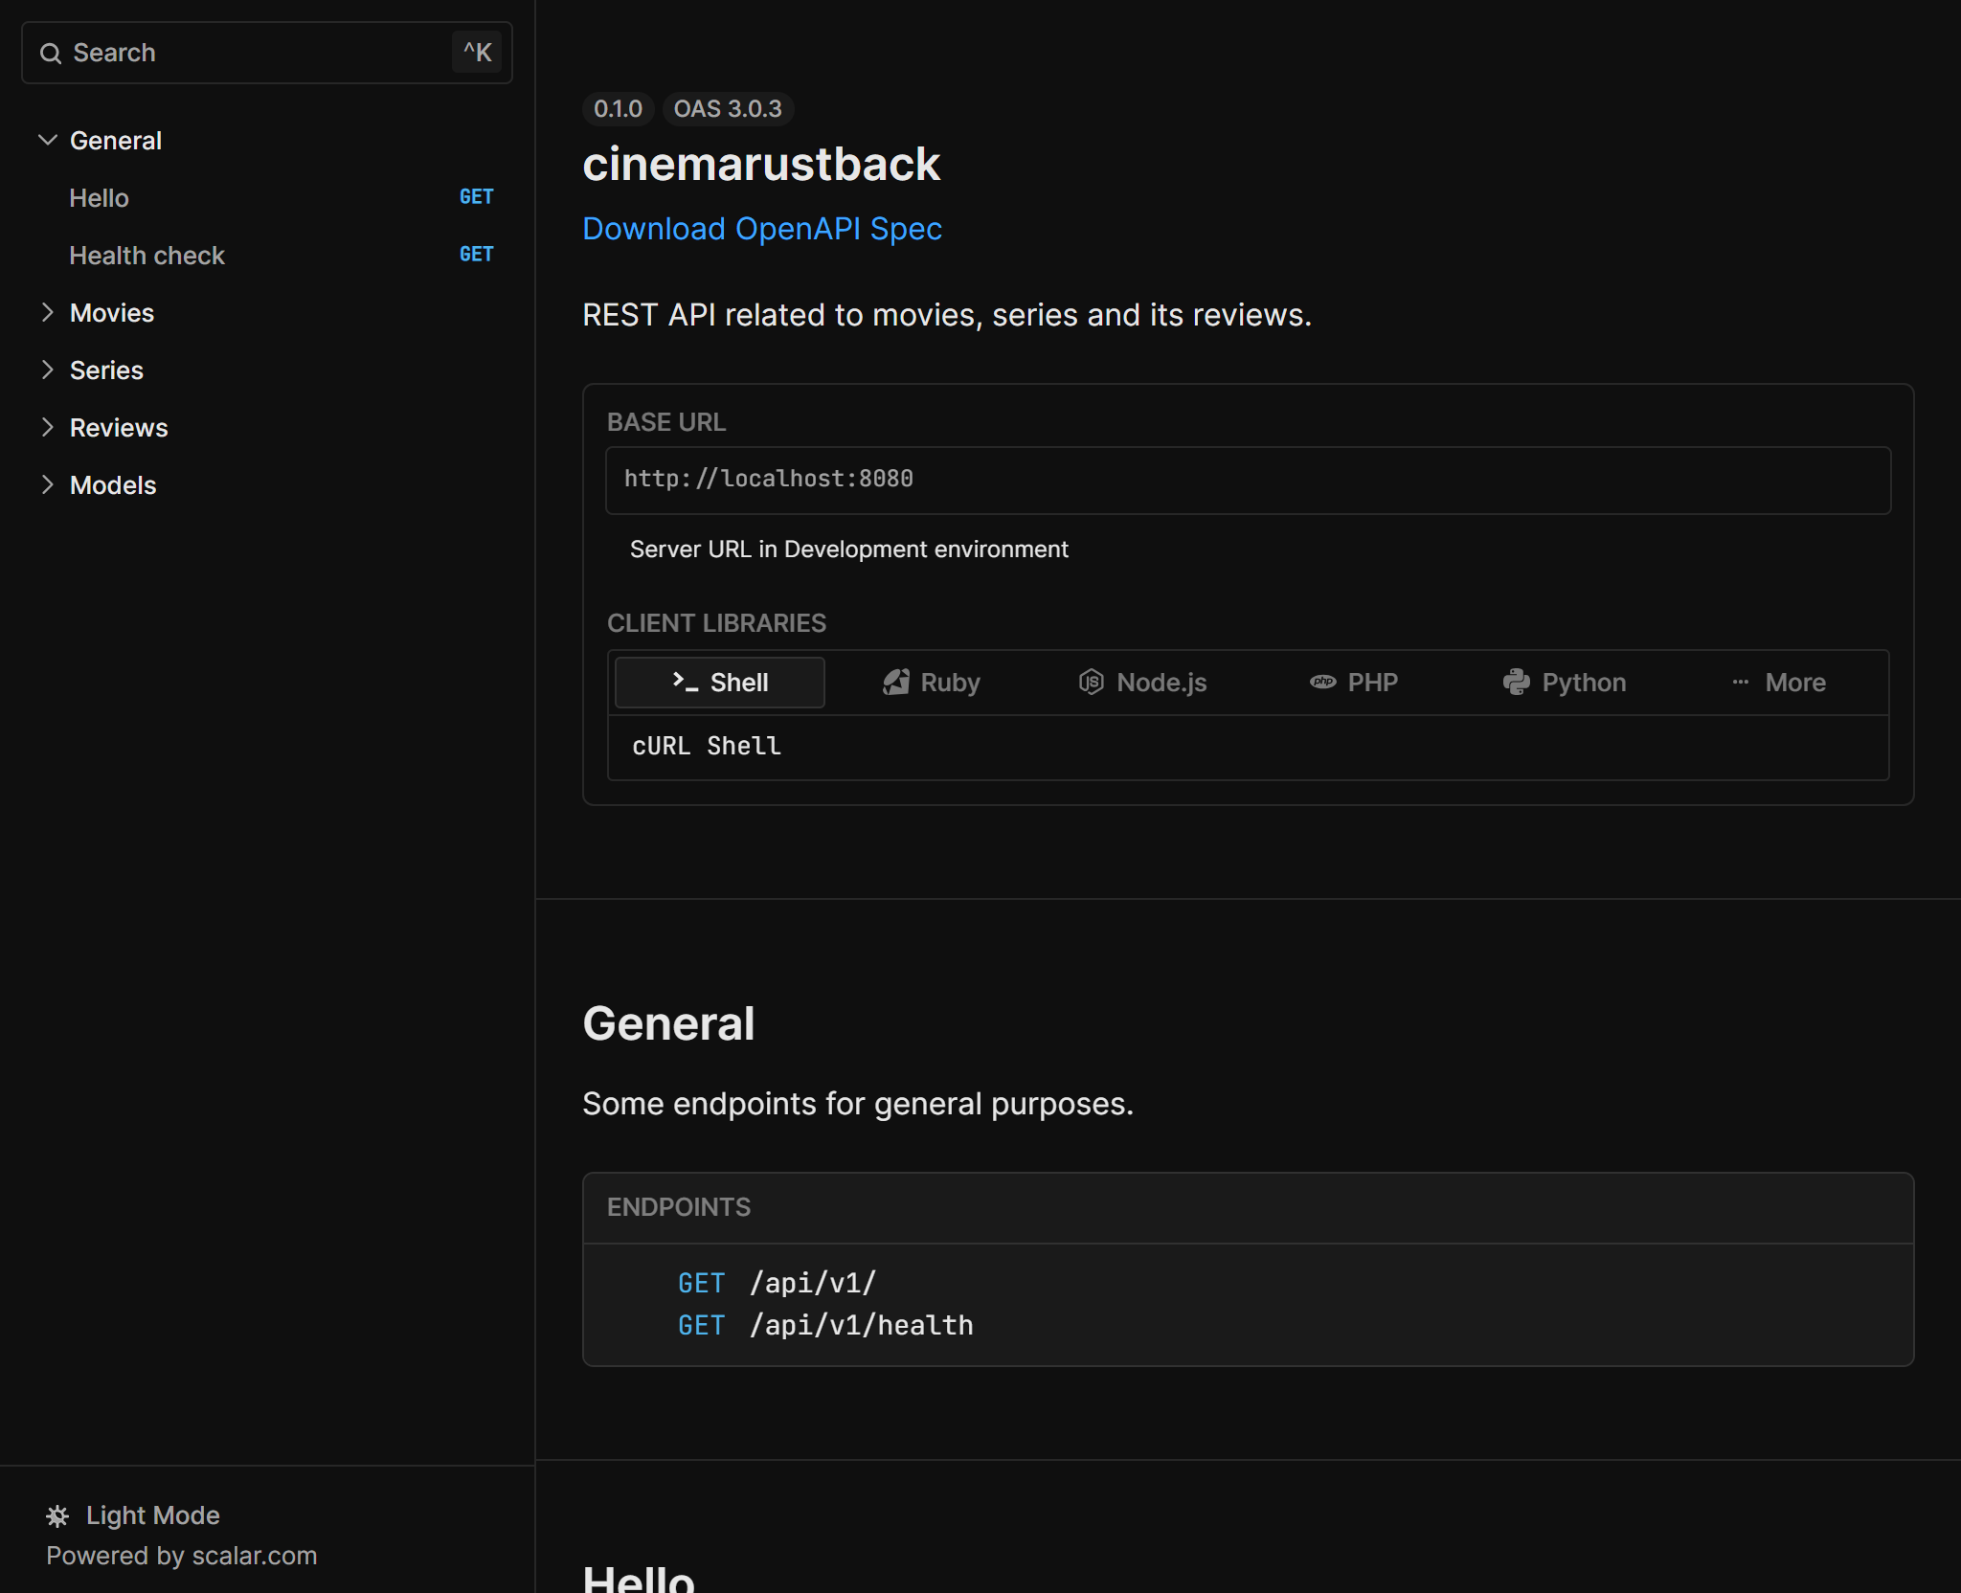The image size is (1961, 1593).
Task: Open Health check endpoint in sidebar
Action: pyautogui.click(x=147, y=256)
